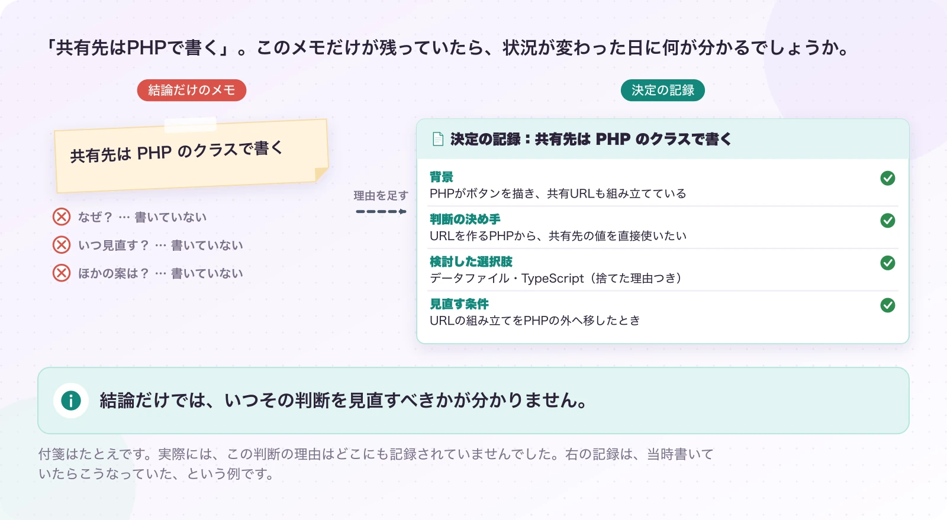
Task: Click the yellow sticky note memo
Action: click(x=192, y=156)
